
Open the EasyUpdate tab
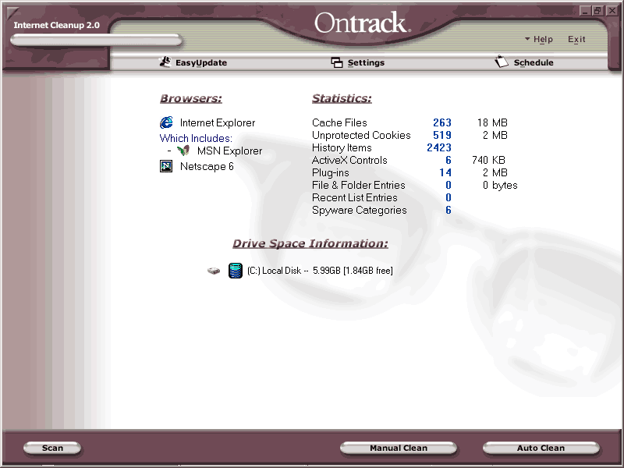[200, 62]
